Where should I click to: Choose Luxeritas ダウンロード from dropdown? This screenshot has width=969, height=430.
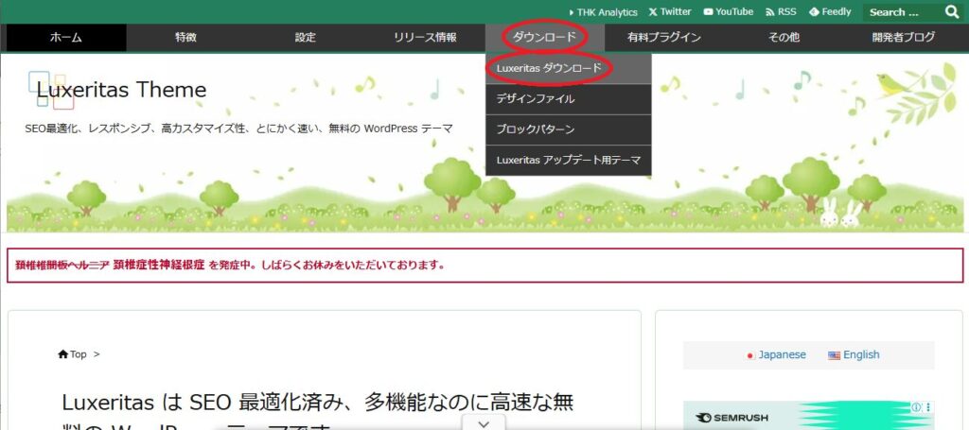(568, 68)
